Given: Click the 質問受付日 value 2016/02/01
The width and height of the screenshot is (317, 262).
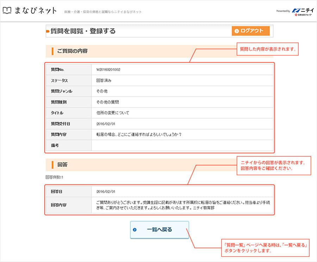Looking at the screenshot, I should (106, 124).
